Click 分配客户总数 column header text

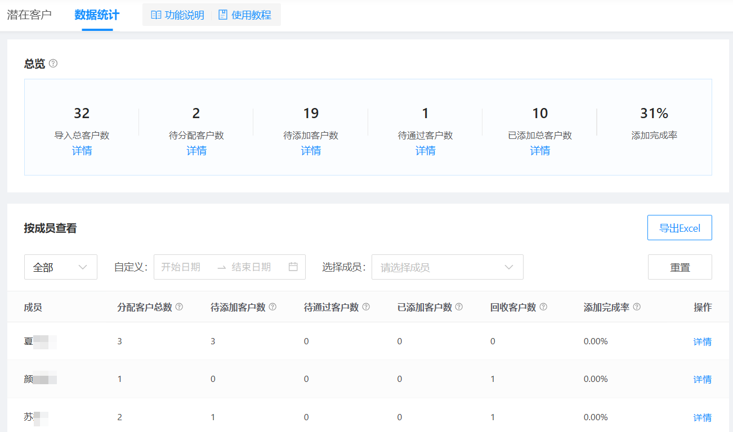click(145, 307)
